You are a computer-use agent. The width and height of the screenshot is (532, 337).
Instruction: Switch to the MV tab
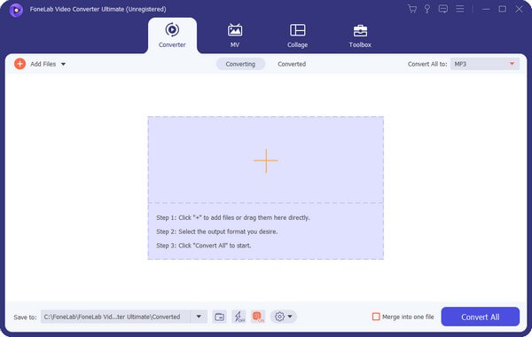pyautogui.click(x=235, y=35)
